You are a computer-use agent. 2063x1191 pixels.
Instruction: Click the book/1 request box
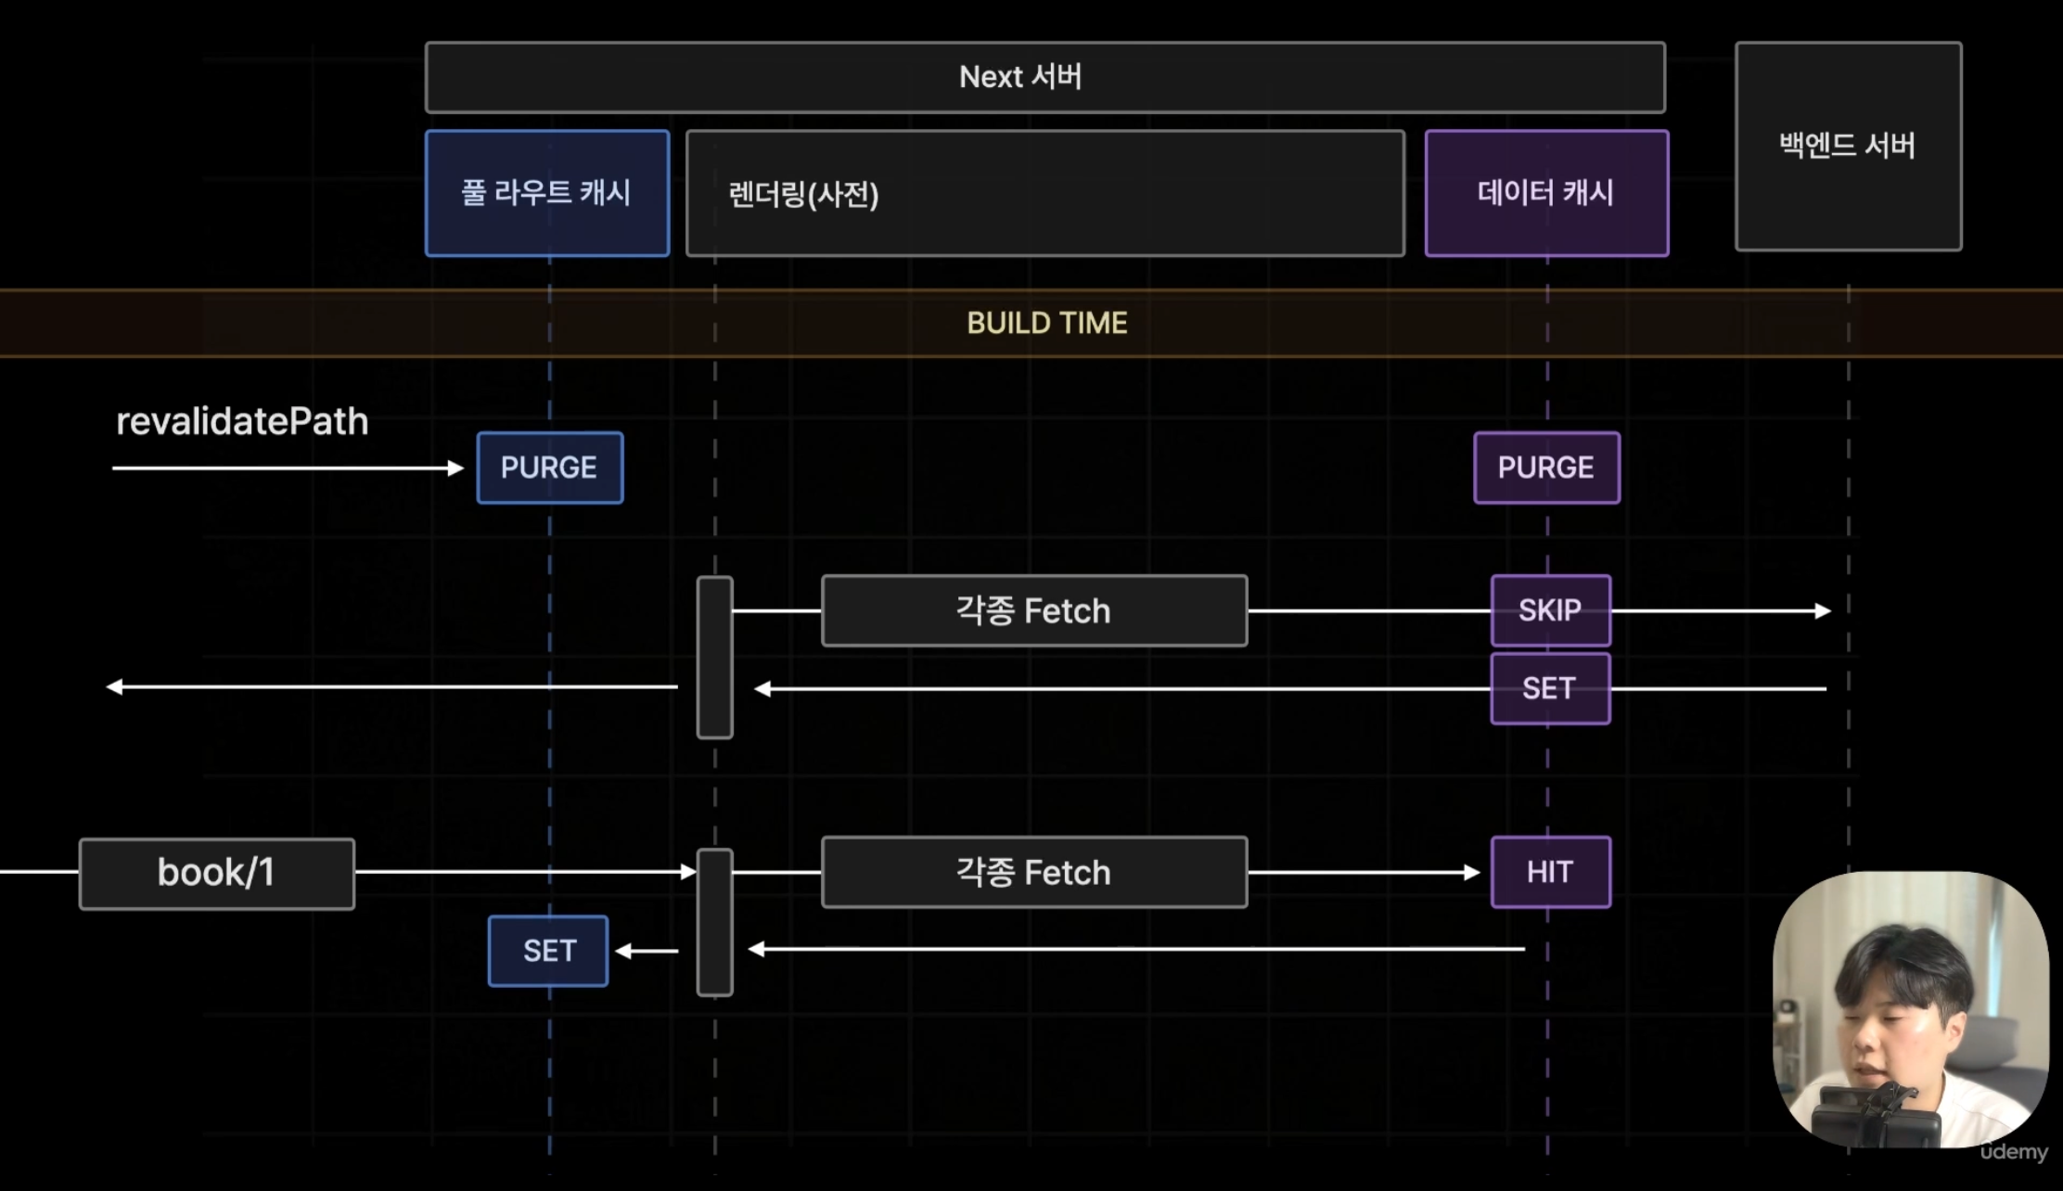[216, 872]
